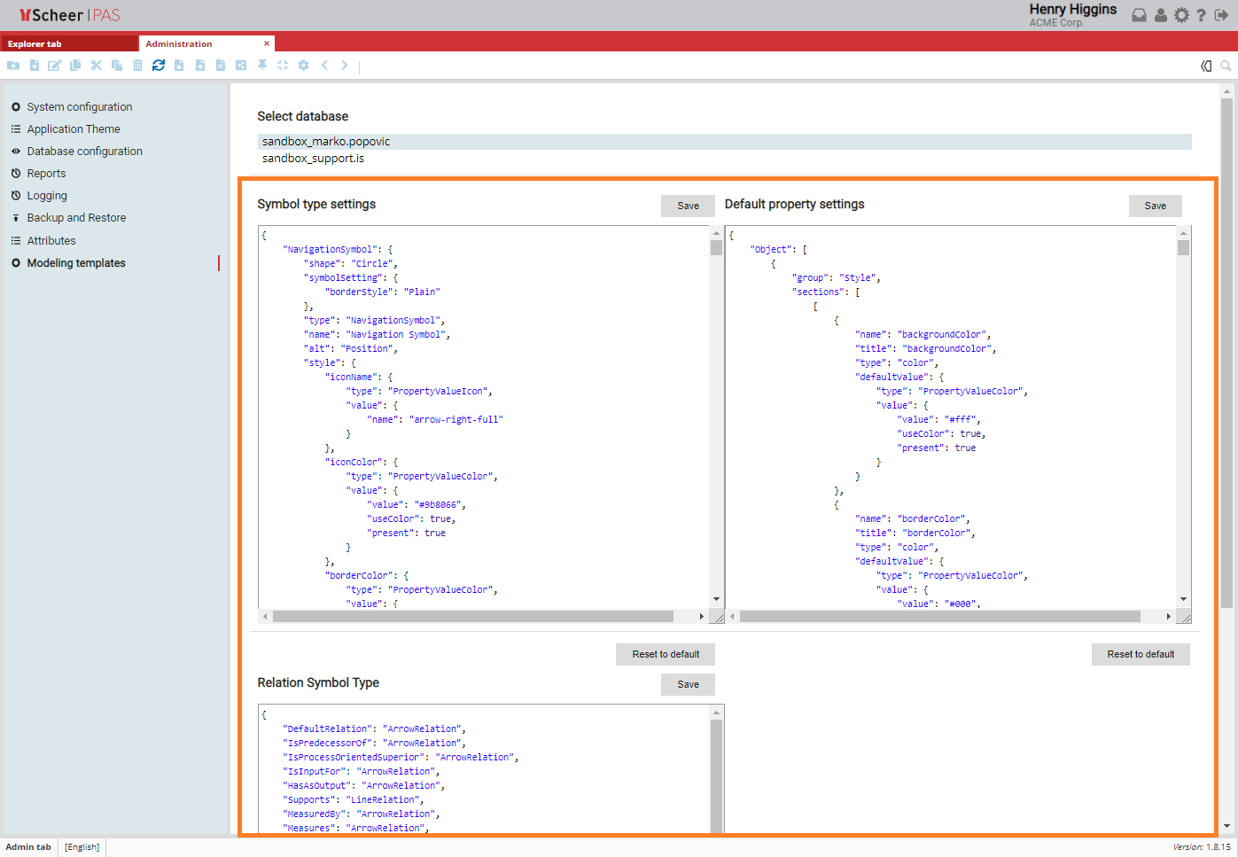Screen dimensions: 1238x857
Task: Open settings via the header gear icon
Action: pos(1181,15)
